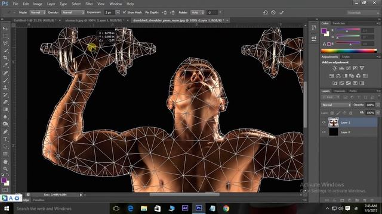Add a Photo Filter adjustment
The width and height of the screenshot is (382, 214).
(x=352, y=75)
